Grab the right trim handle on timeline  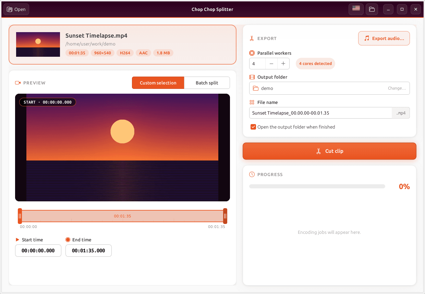[225, 216]
